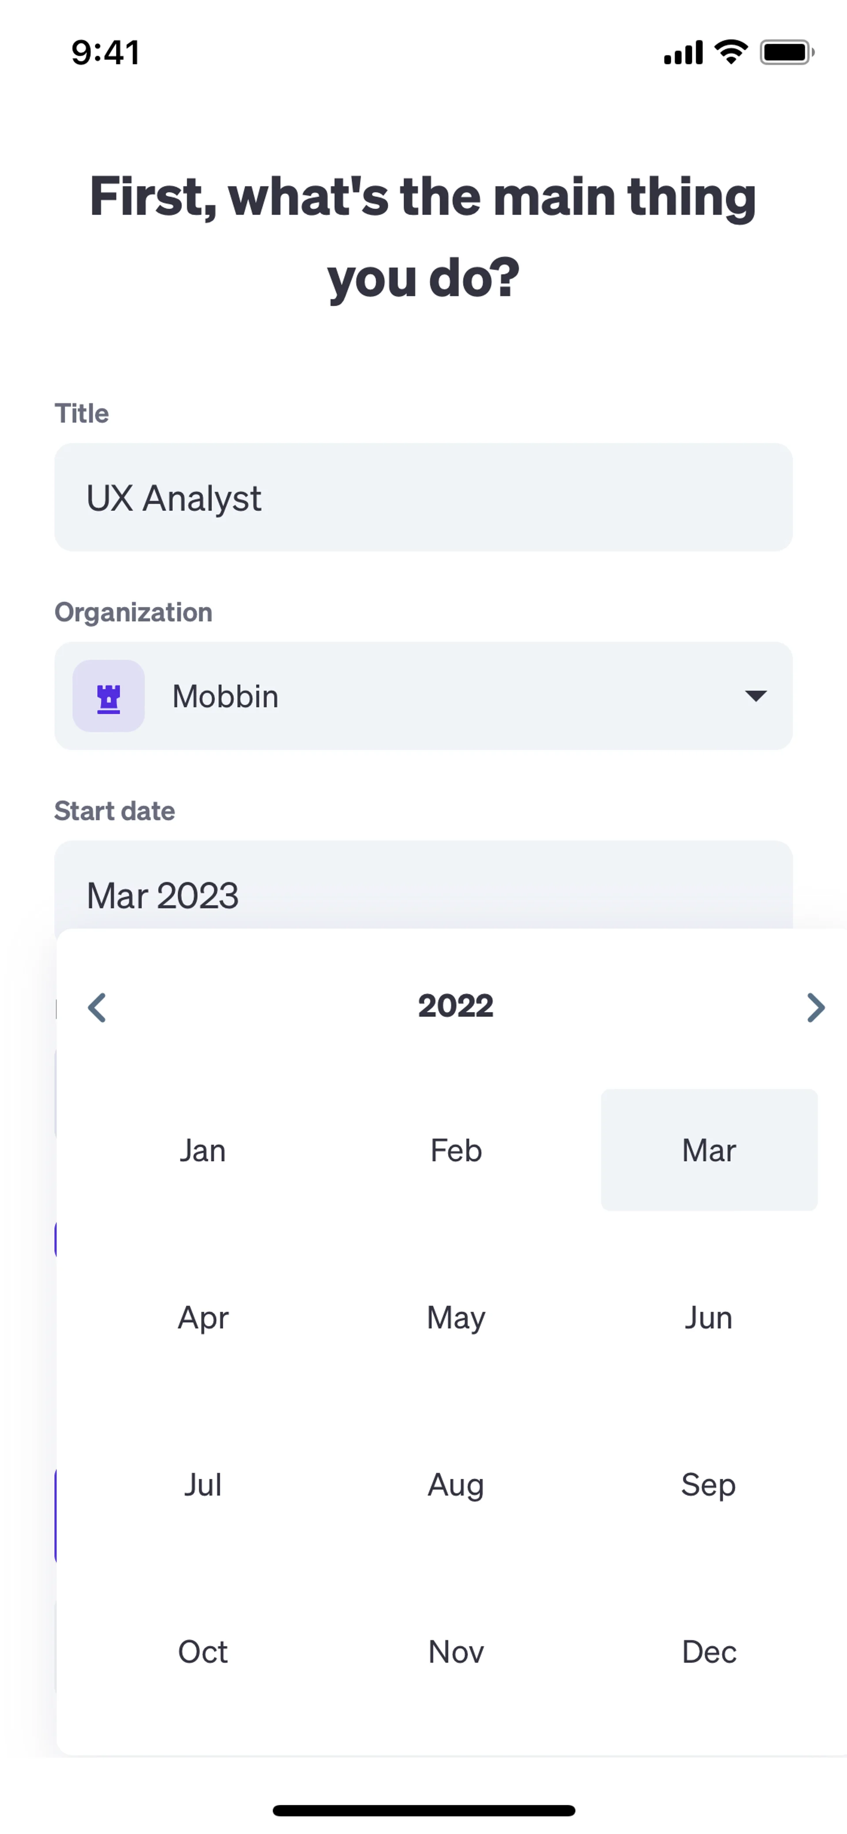Image resolution: width=847 pixels, height=1834 pixels.
Task: Select Jan in the month picker
Action: [x=203, y=1151]
